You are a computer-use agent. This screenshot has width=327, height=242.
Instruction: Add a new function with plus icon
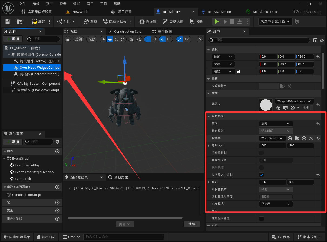point(57,187)
